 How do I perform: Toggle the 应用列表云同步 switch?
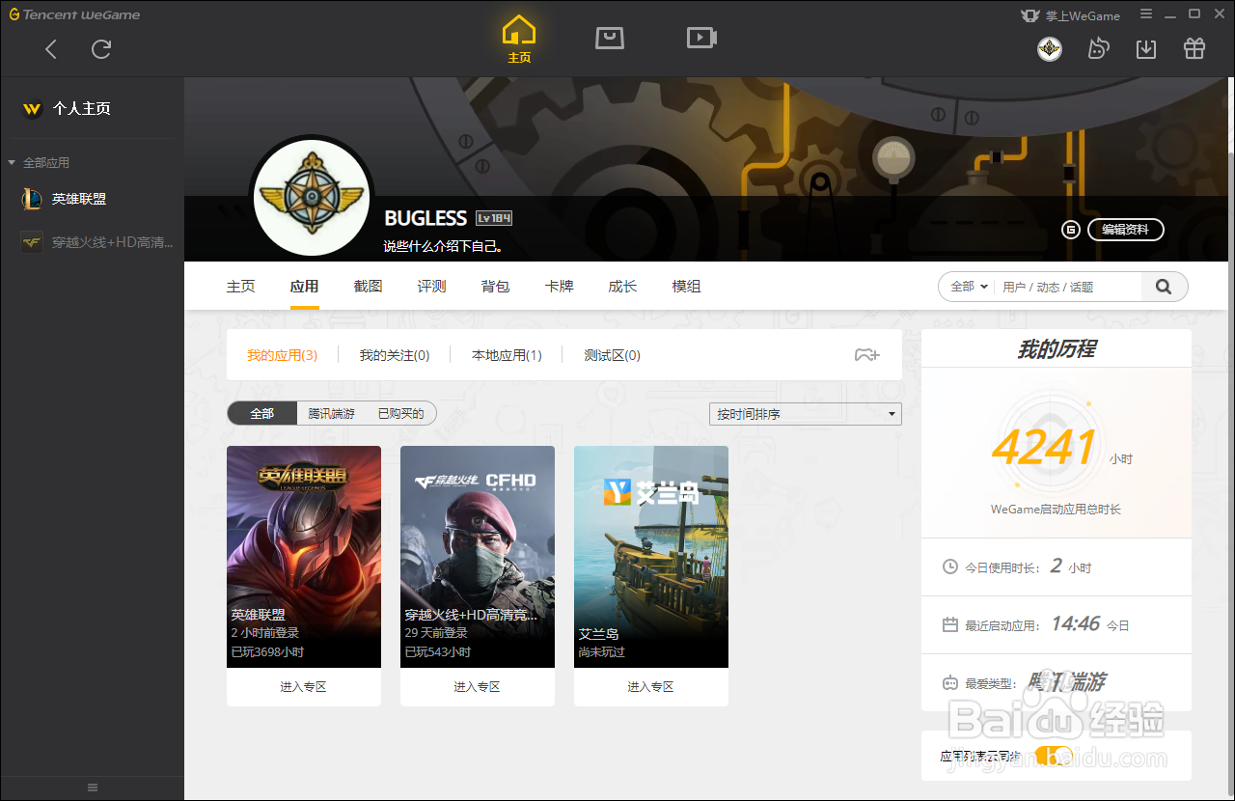[x=1053, y=756]
